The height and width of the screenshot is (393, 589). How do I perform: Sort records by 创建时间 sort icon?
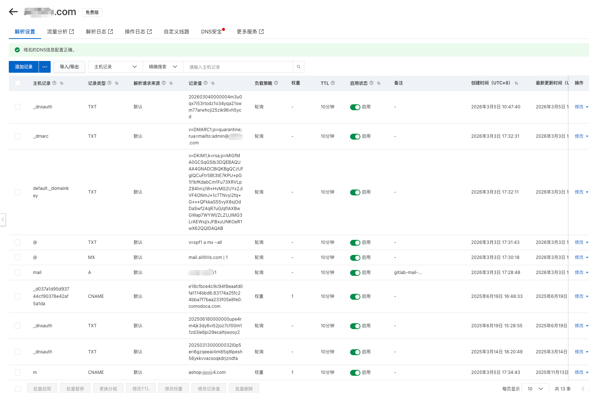[x=516, y=83]
